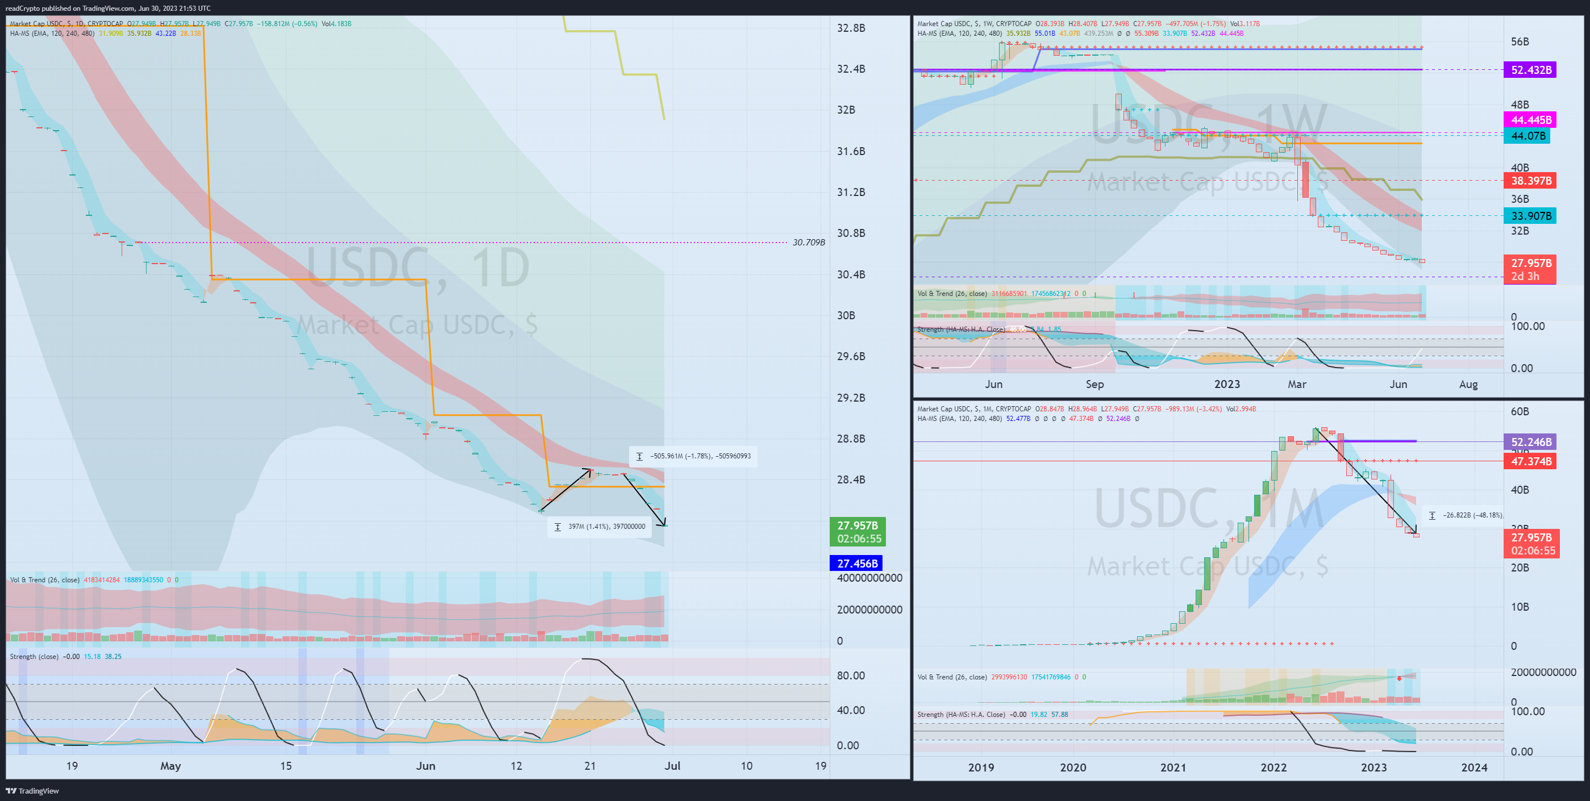Select the 1M chart Market Cap USDC legend
Image resolution: width=1590 pixels, height=801 pixels.
click(1087, 408)
